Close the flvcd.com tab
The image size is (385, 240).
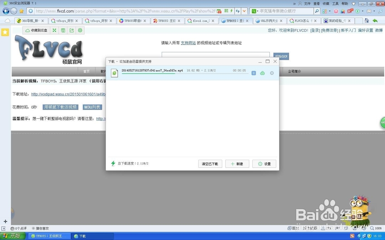[x=213, y=21]
